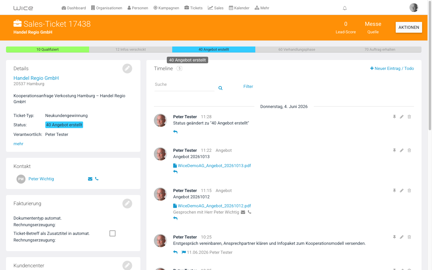
Task: Open the user profile avatar menu
Action: 414,7
